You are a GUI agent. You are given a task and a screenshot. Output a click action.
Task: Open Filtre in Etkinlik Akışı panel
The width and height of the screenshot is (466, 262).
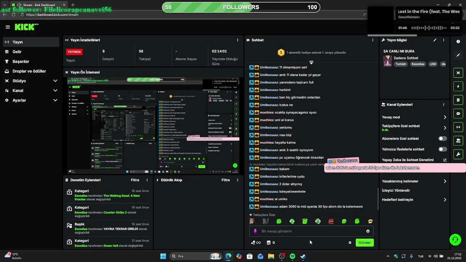pyautogui.click(x=226, y=180)
